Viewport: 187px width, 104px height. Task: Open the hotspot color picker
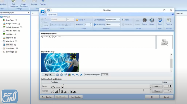(70, 75)
